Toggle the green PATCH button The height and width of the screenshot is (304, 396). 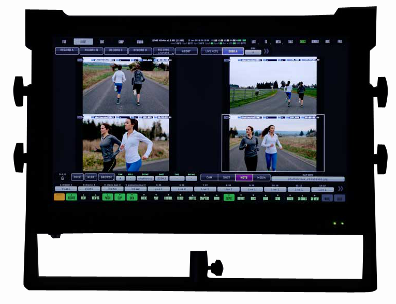(x=107, y=197)
